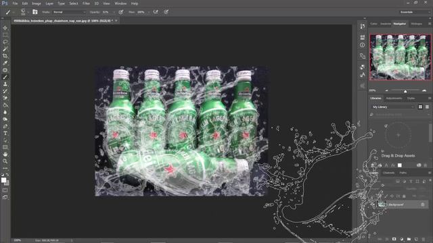Click the Navigator zoom-out button
This screenshot has height=243, width=433.
386,90
